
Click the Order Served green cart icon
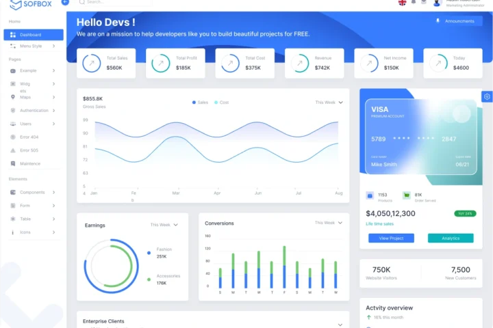[x=407, y=195]
